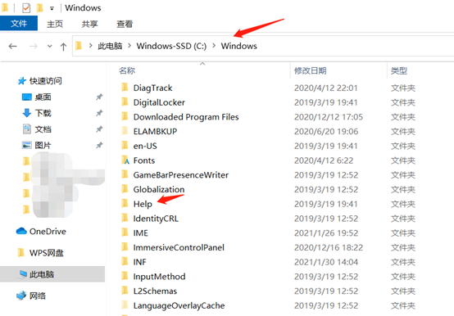Click the IME folder icon

[x=125, y=232]
